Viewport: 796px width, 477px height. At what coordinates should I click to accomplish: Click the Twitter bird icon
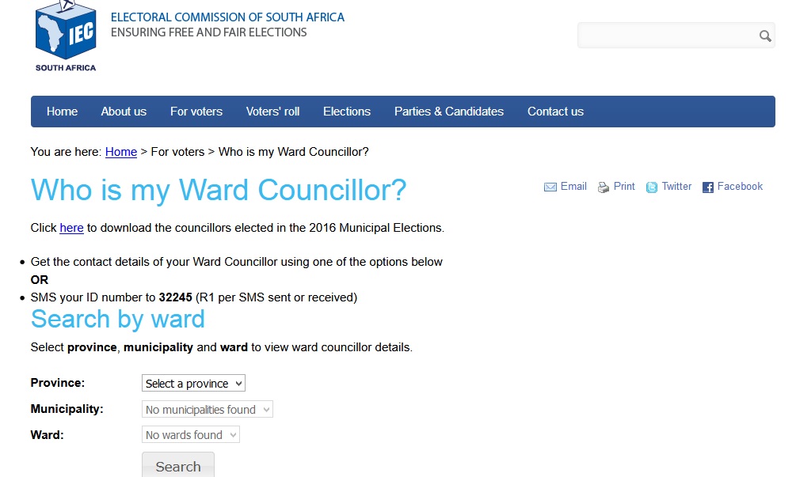652,187
